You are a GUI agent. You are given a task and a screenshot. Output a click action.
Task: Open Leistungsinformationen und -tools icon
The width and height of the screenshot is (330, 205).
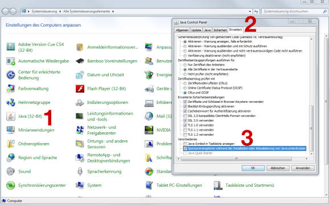[x=80, y=116]
